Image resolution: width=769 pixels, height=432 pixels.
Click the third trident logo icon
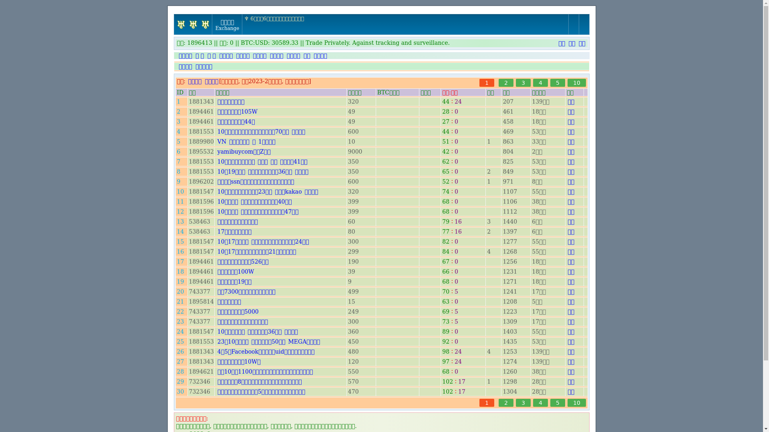click(x=205, y=24)
